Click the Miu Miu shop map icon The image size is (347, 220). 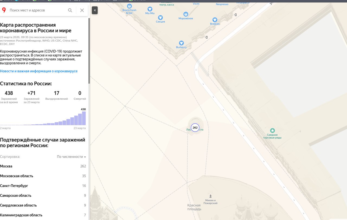[150, 9]
